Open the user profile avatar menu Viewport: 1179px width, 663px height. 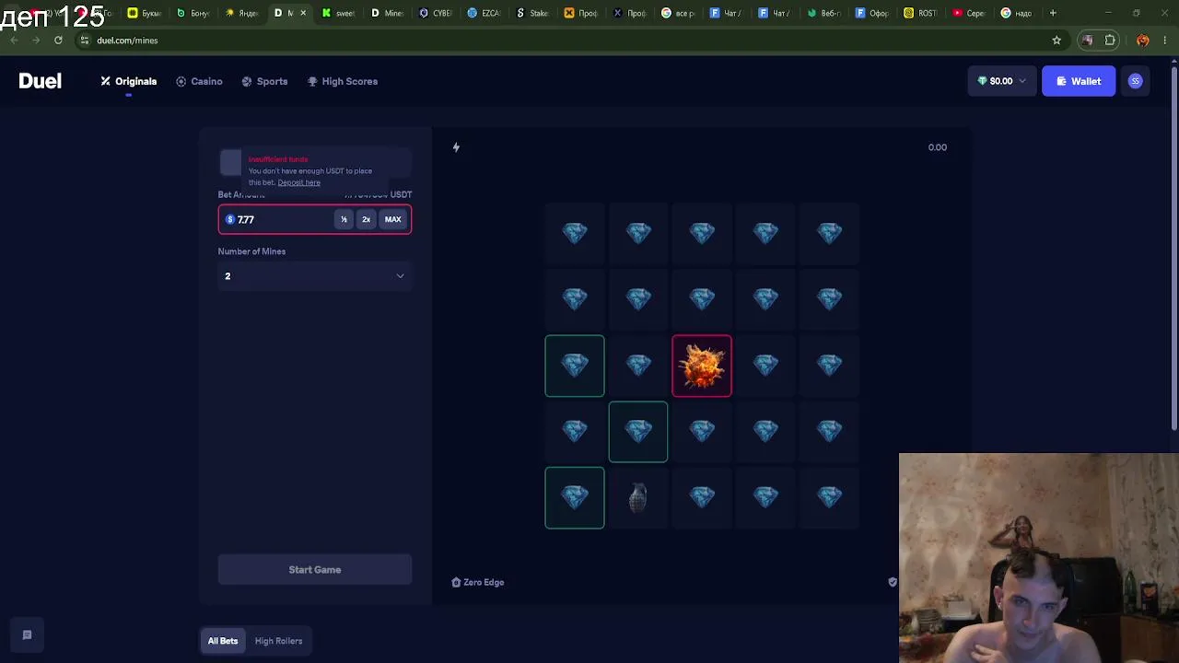point(1135,81)
